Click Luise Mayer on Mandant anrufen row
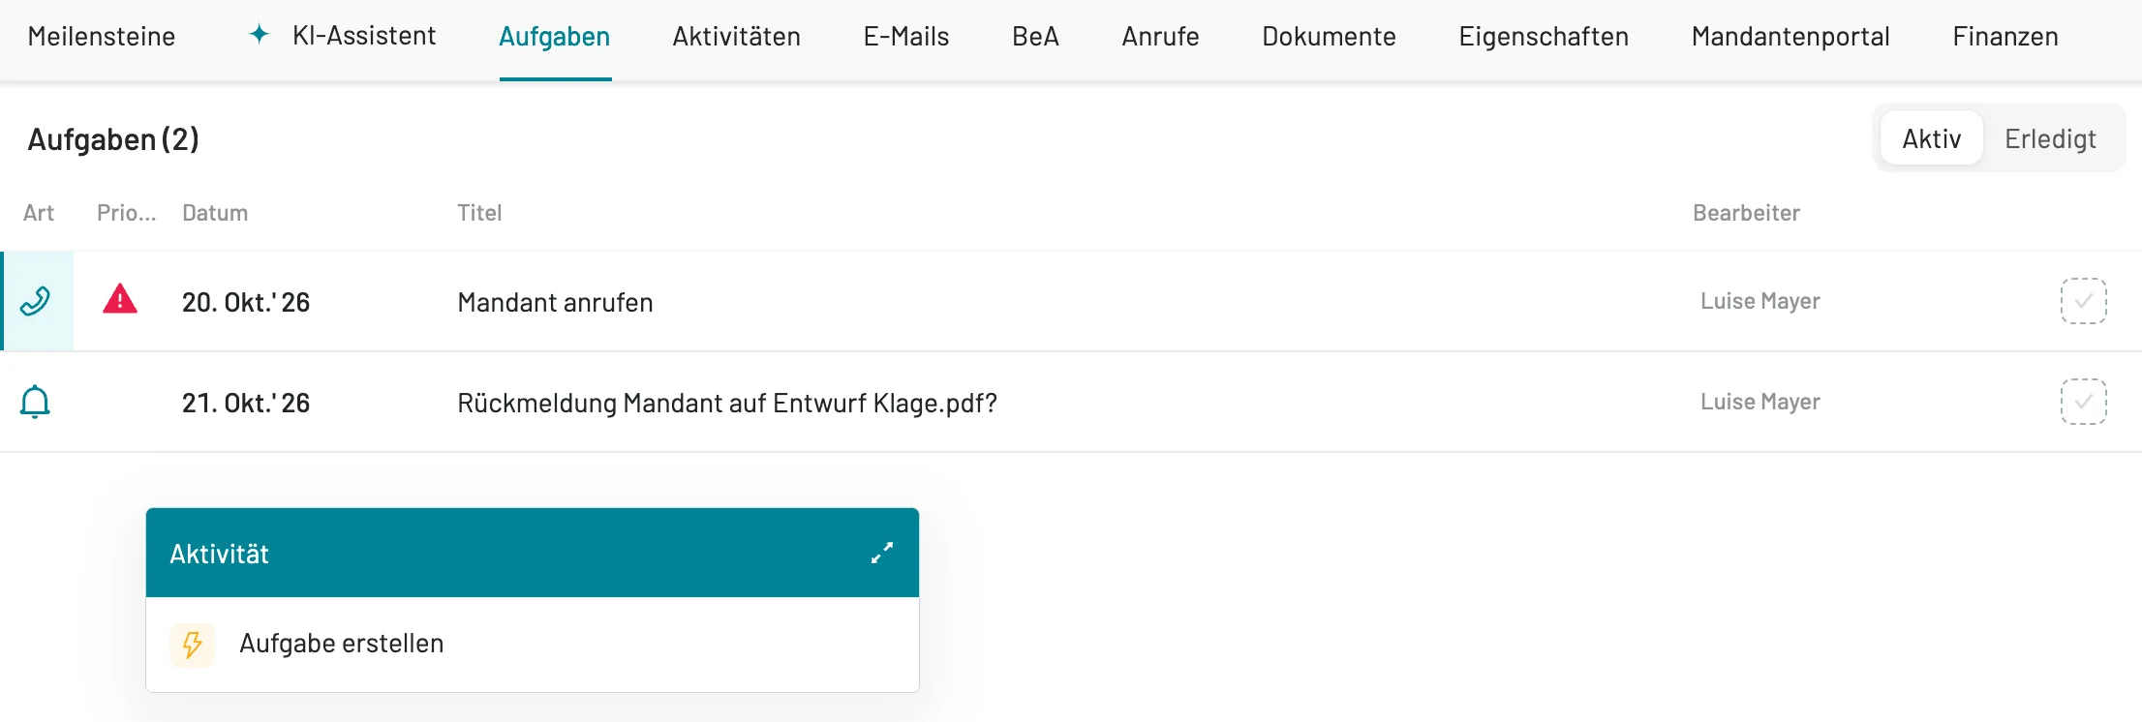The height and width of the screenshot is (722, 2142). (1760, 301)
